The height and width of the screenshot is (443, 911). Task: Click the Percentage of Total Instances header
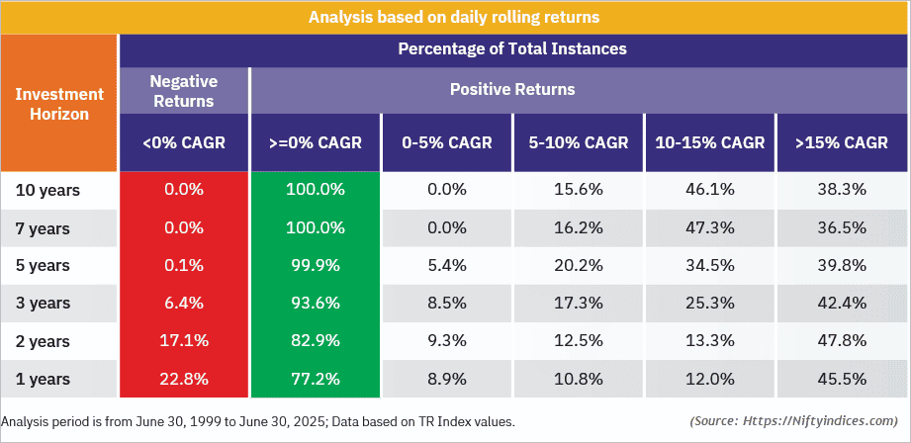(x=512, y=48)
